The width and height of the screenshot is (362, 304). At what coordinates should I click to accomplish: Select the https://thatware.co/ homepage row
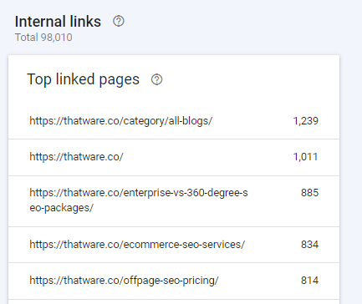tap(174, 157)
